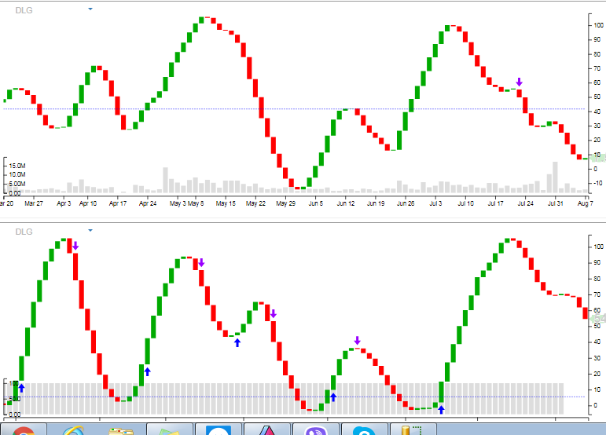Screen dimensions: 606x435
Task: Open the dropdown arrow beside top DLG label
Action: (90, 9)
